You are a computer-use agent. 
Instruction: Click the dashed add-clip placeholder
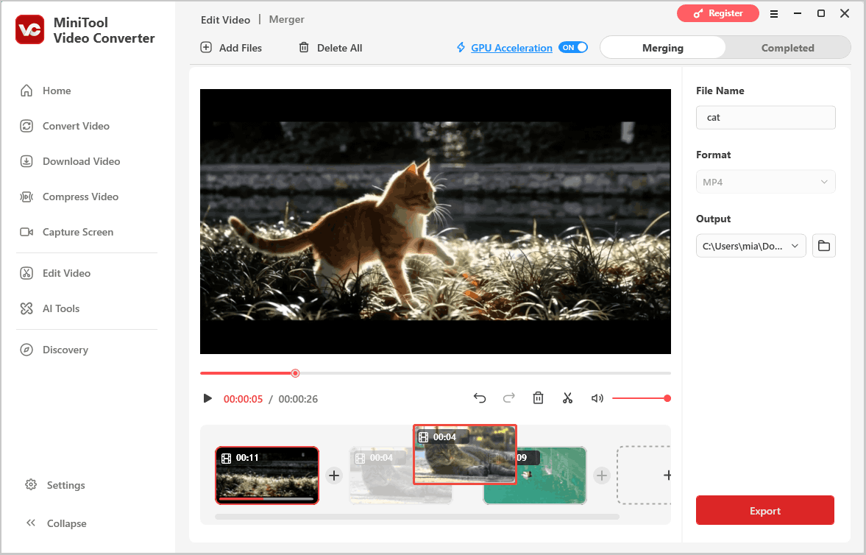(x=644, y=476)
